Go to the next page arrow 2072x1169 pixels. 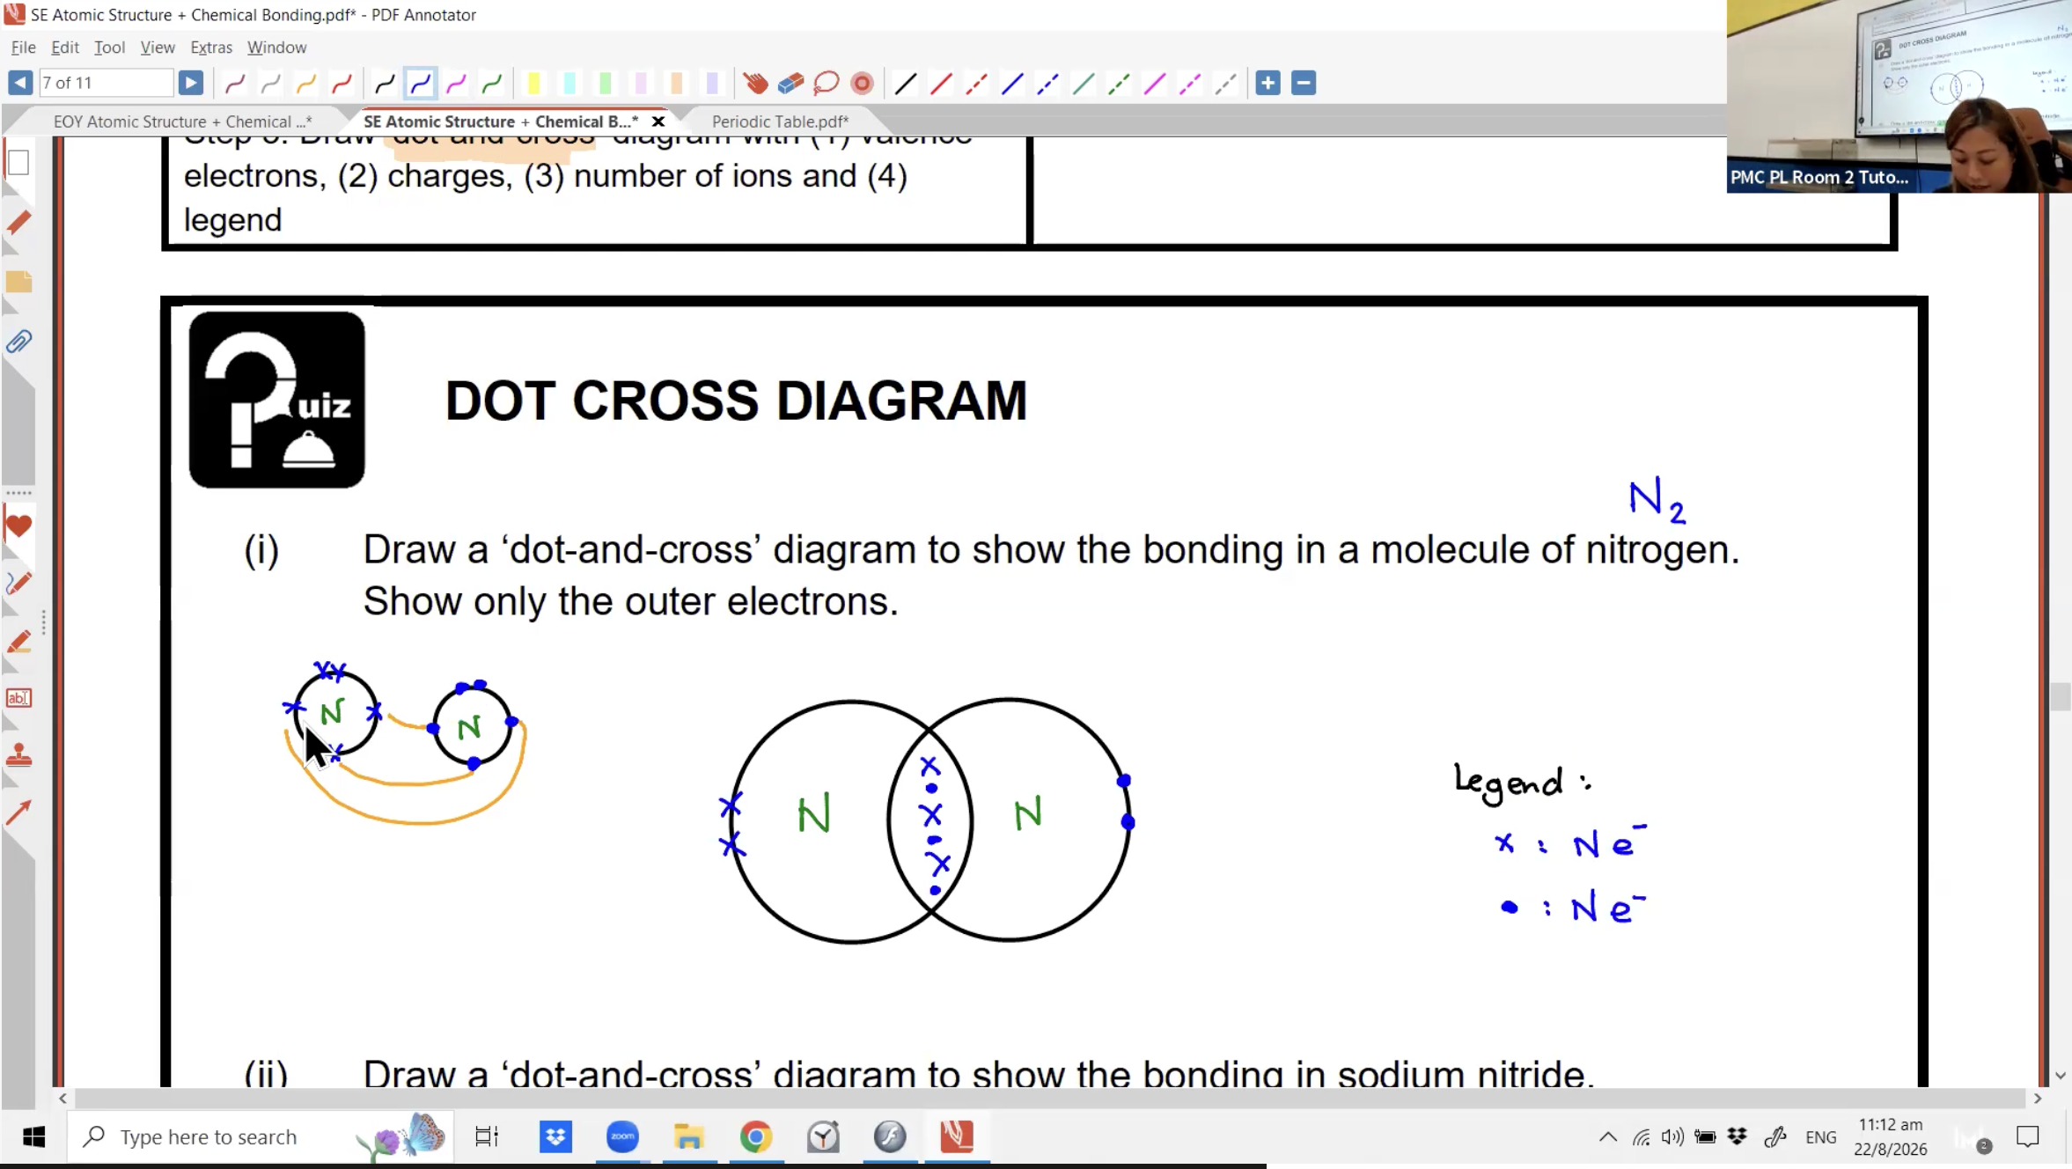[190, 83]
